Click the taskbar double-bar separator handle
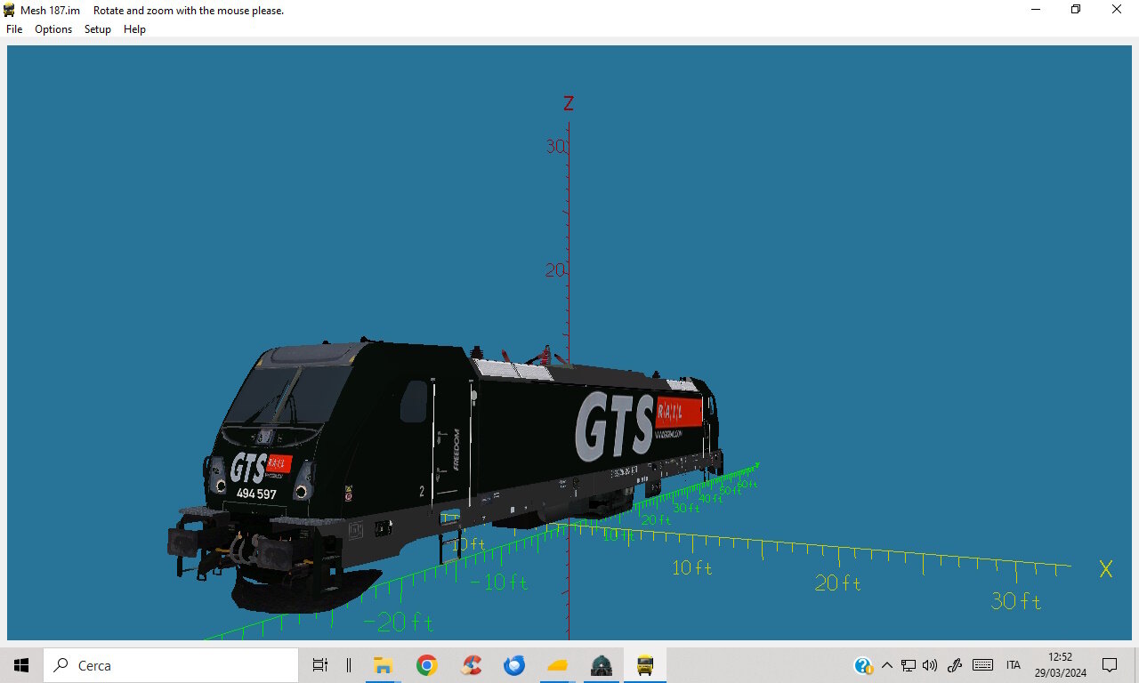 (349, 665)
